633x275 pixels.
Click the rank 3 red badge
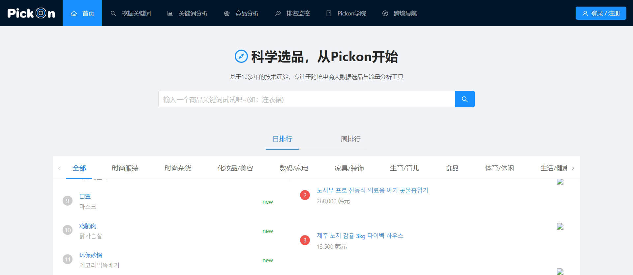click(305, 240)
